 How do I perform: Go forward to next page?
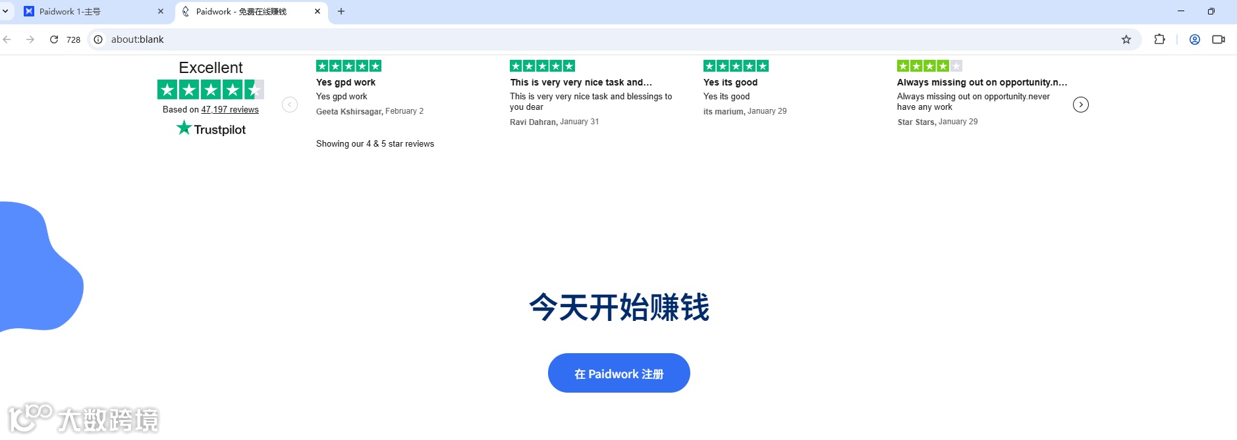tap(30, 39)
